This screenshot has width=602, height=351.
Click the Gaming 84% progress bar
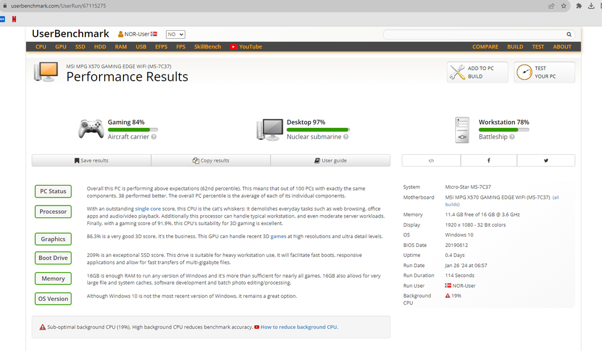click(133, 130)
